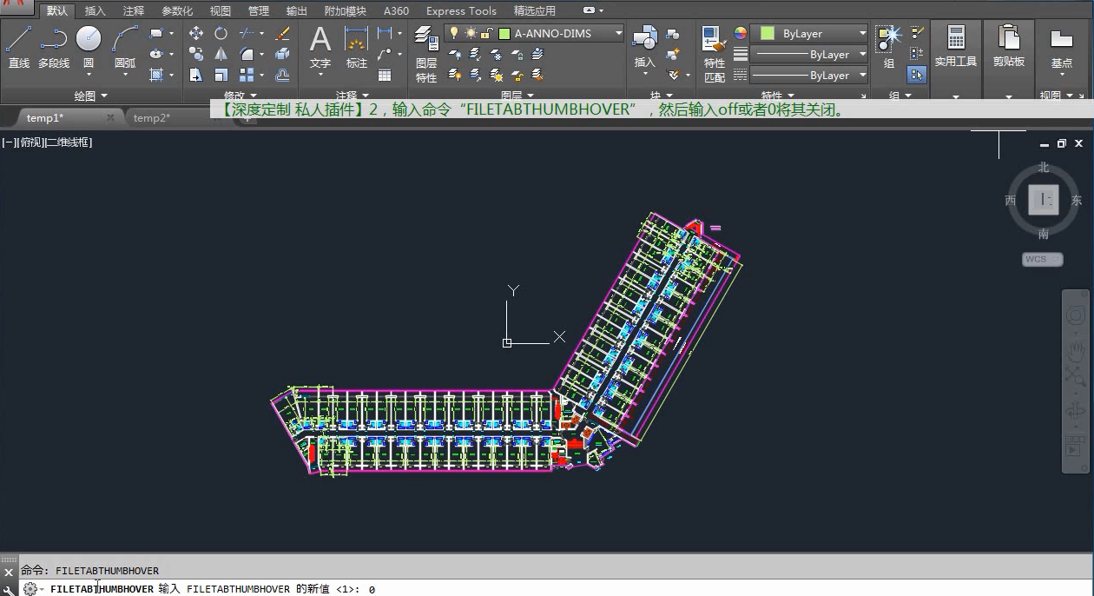This screenshot has height=596, width=1094.
Task: Toggle group selection on/off button
Action: click(x=918, y=75)
